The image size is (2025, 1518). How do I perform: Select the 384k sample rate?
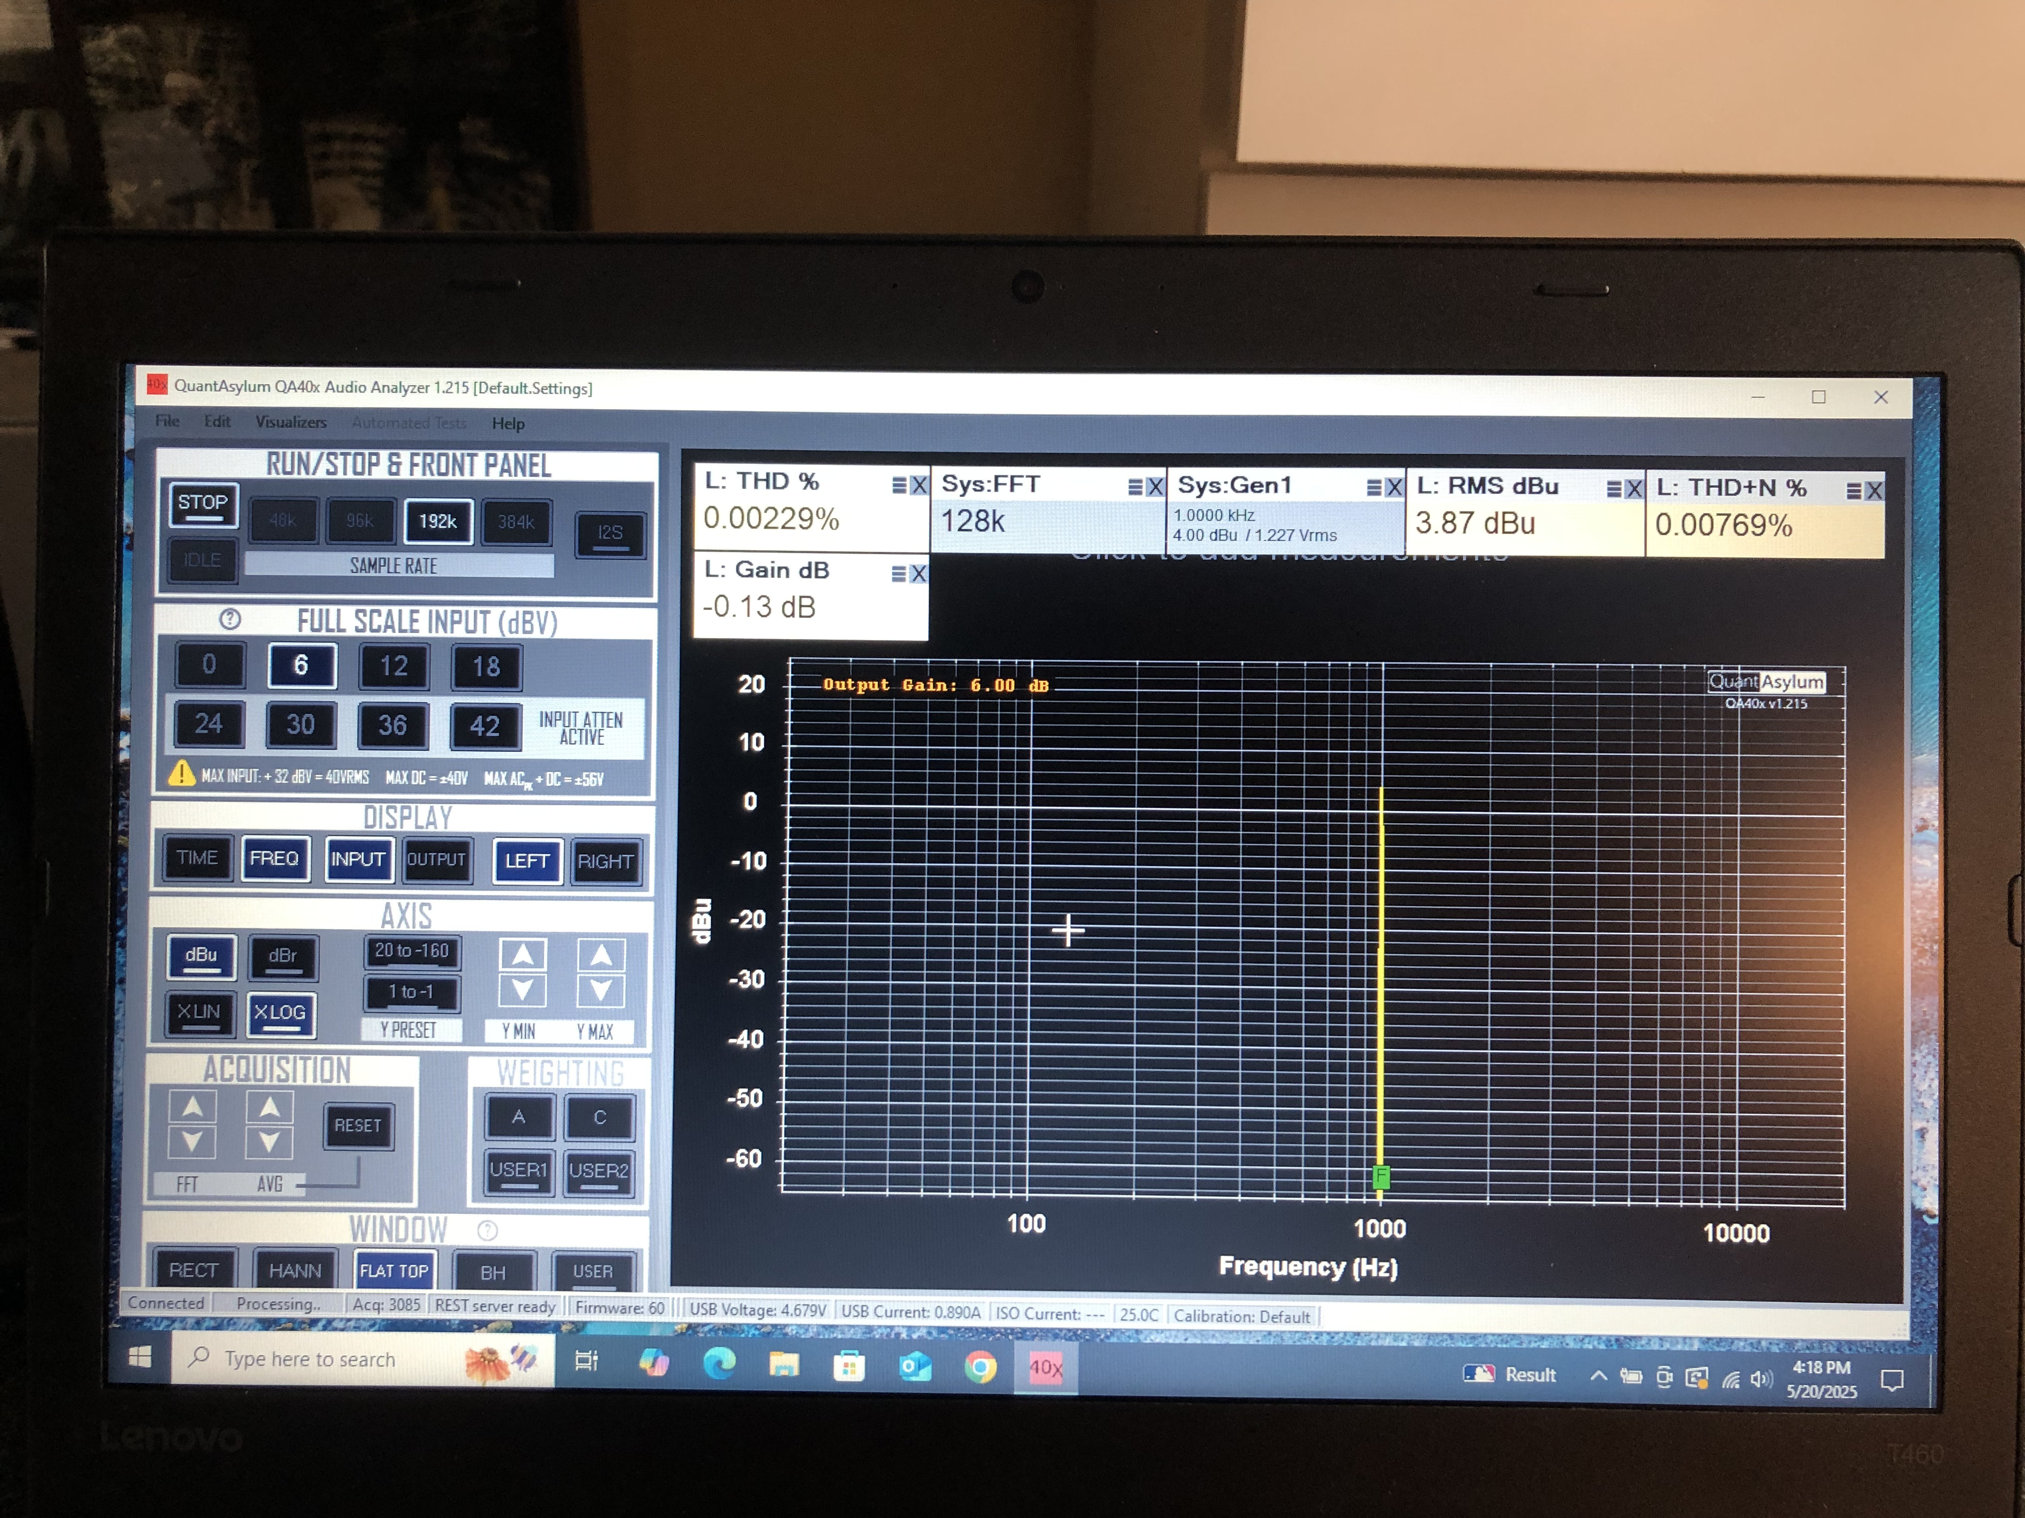[515, 523]
